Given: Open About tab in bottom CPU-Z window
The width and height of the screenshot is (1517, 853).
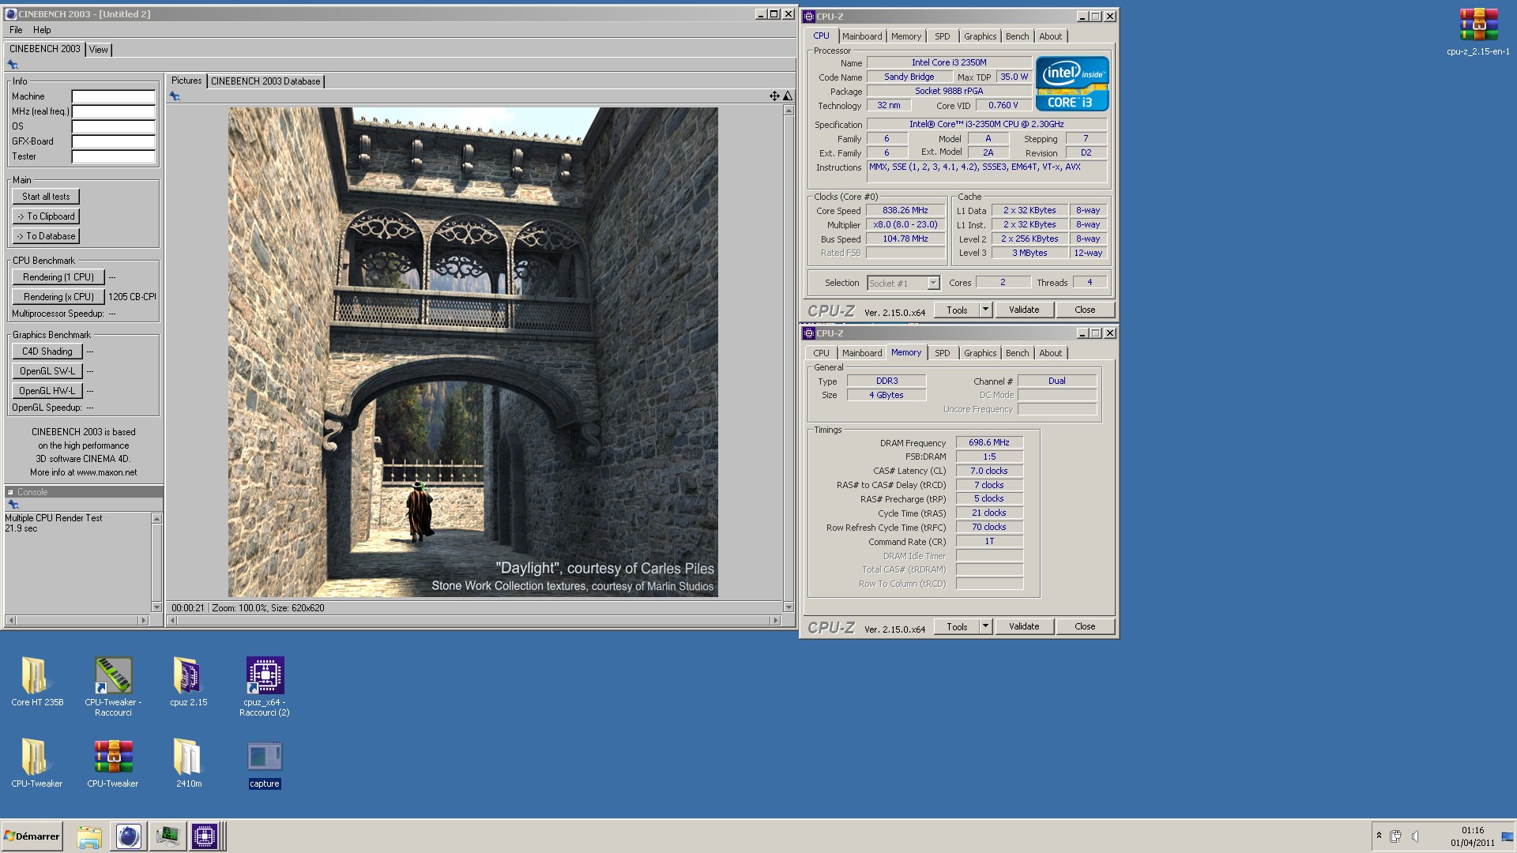Looking at the screenshot, I should (x=1050, y=353).
